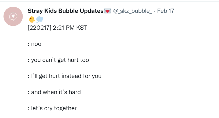Click the love letter emoji after the name
The height and width of the screenshot is (118, 219).
[x=107, y=11]
